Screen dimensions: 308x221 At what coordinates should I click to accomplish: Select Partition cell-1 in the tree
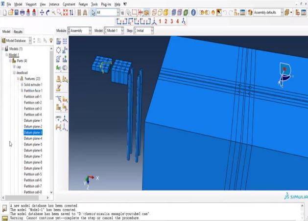pos(33,96)
